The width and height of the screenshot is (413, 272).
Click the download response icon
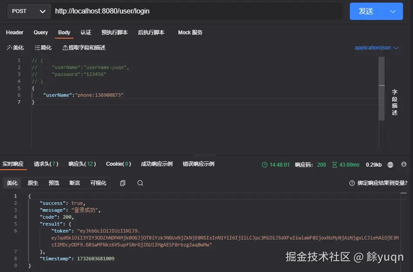point(404,164)
